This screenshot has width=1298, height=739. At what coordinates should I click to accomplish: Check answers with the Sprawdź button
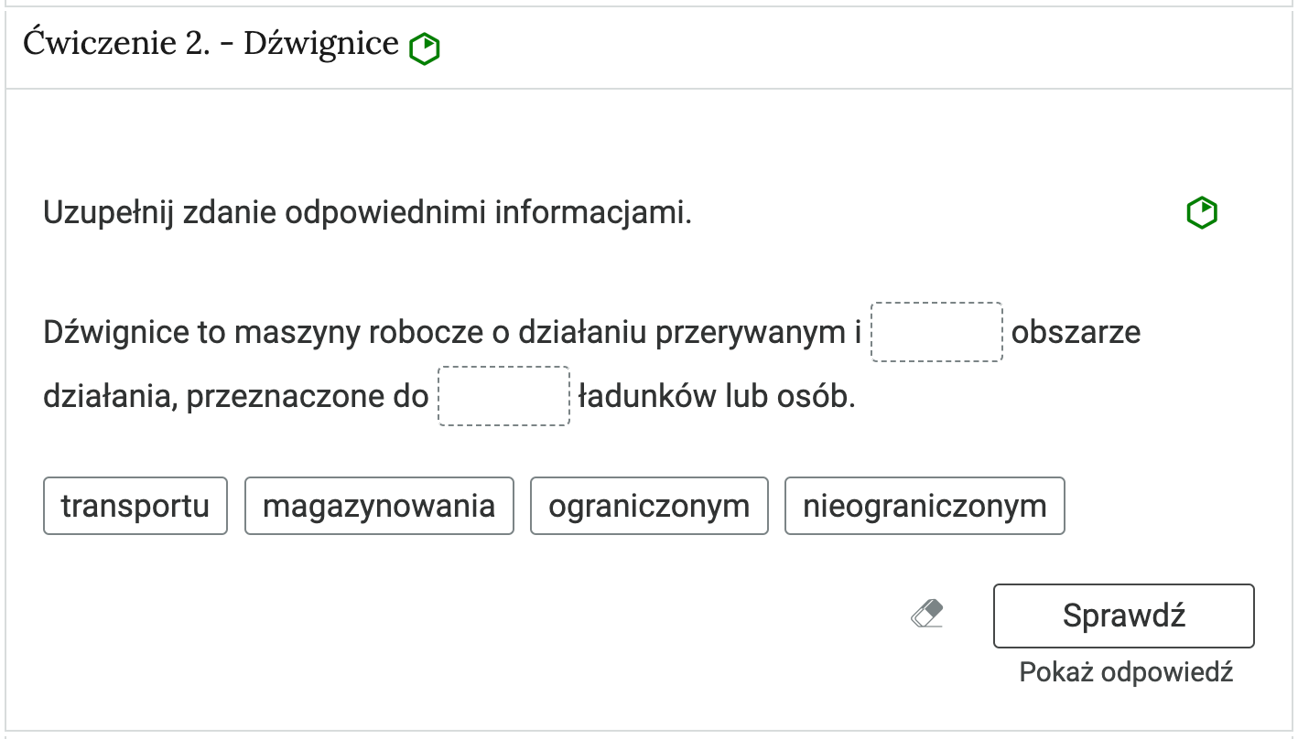click(1124, 616)
